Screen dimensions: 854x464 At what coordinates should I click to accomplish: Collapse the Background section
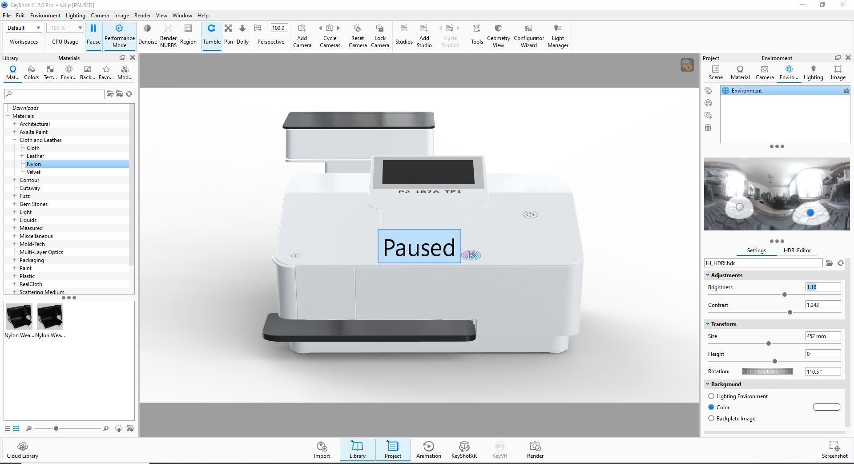(708, 384)
